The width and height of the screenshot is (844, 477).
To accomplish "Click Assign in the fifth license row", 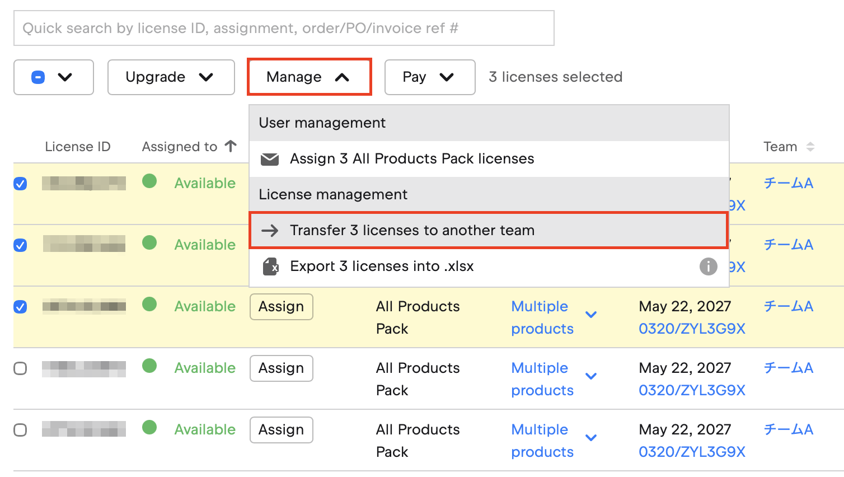I will point(282,430).
